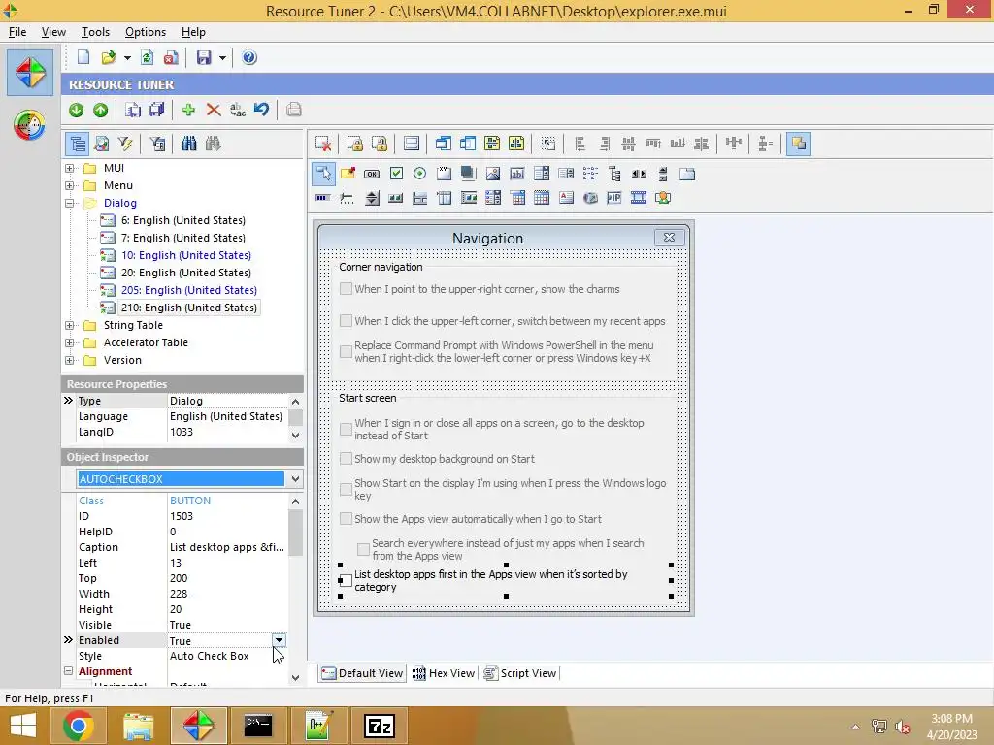The width and height of the screenshot is (994, 745).
Task: Pick the picture/image control tool
Action: coord(492,174)
